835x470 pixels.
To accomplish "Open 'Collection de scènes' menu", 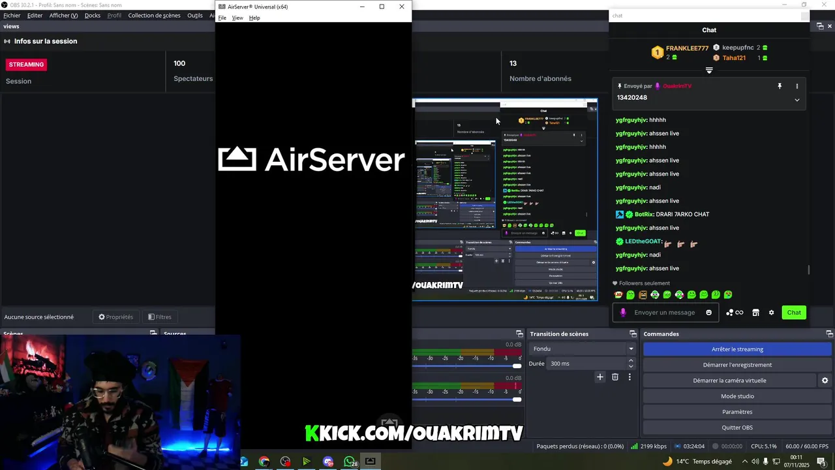I will tap(154, 16).
